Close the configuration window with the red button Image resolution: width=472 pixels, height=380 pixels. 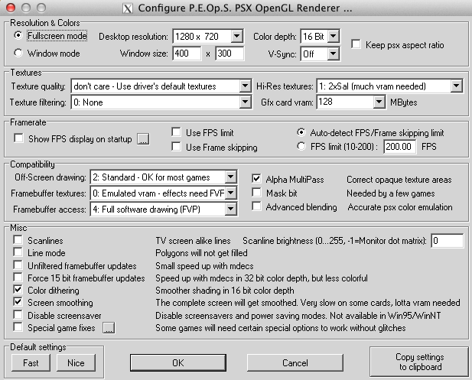click(11, 8)
